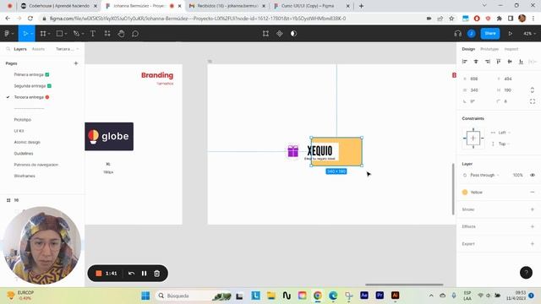Open the Resources tool
Viewport: 541px width, 304px height.
[107, 34]
